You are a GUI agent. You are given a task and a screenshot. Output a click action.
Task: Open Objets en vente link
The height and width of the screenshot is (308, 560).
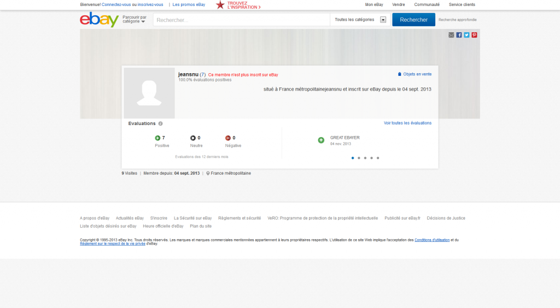click(x=415, y=74)
